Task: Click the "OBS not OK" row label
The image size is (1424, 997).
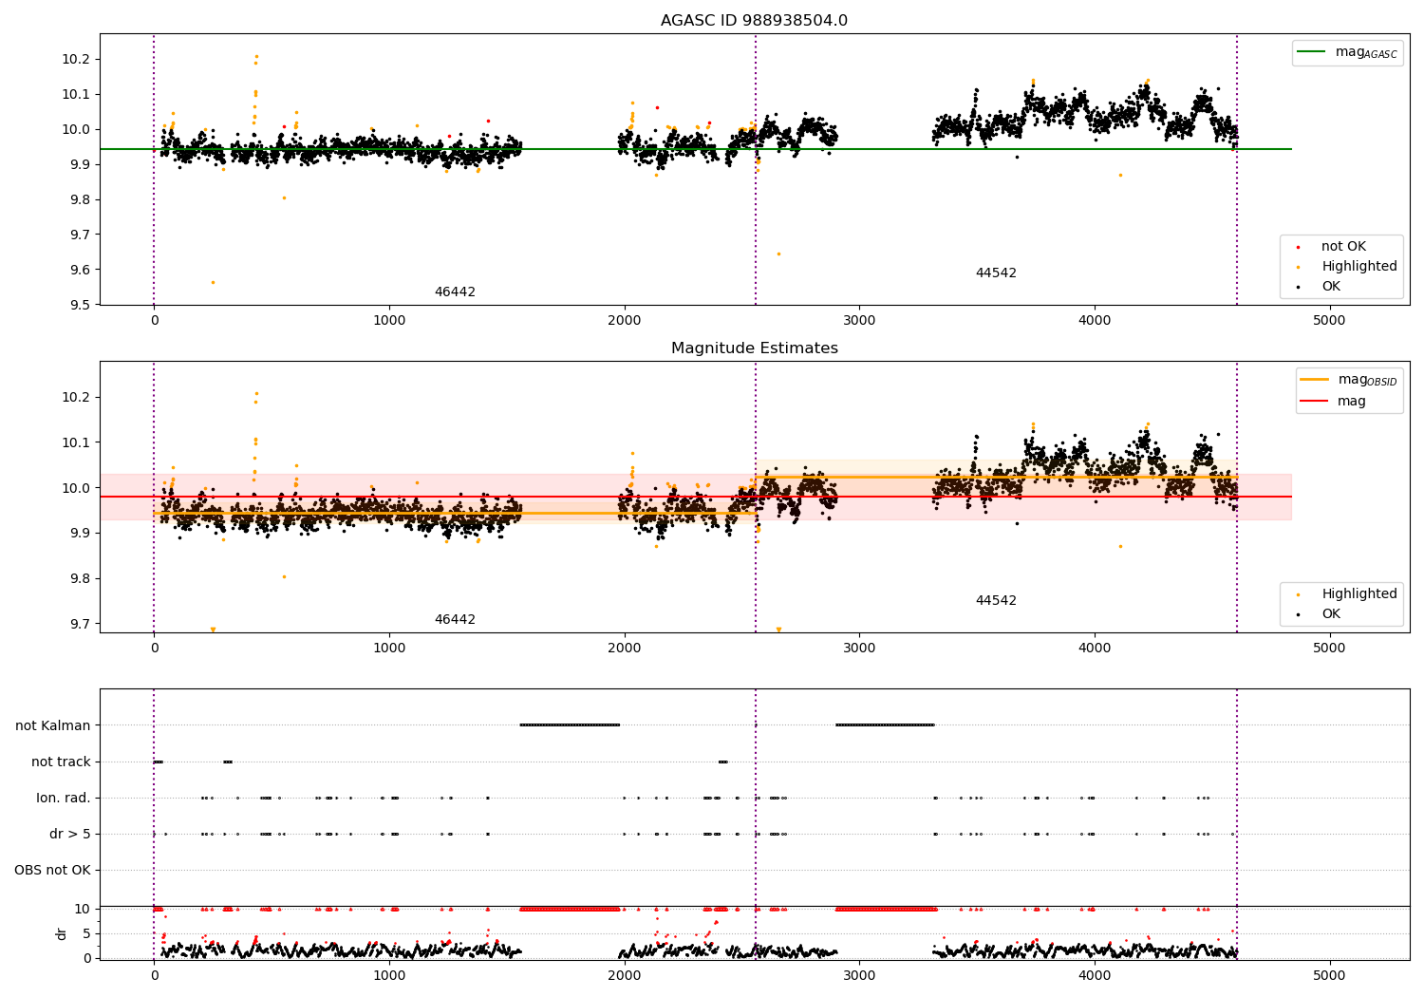Action: (52, 870)
